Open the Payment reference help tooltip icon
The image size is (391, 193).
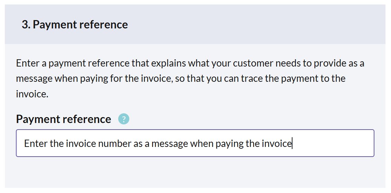pos(124,119)
